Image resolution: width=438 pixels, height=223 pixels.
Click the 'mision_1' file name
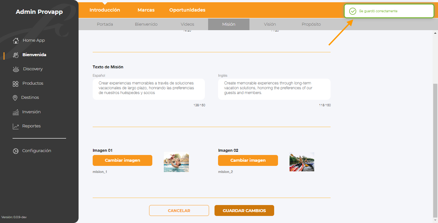[x=100, y=172]
